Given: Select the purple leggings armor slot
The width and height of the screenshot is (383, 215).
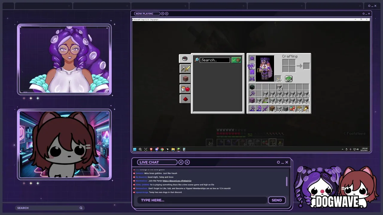Looking at the screenshot, I should 252,72.
